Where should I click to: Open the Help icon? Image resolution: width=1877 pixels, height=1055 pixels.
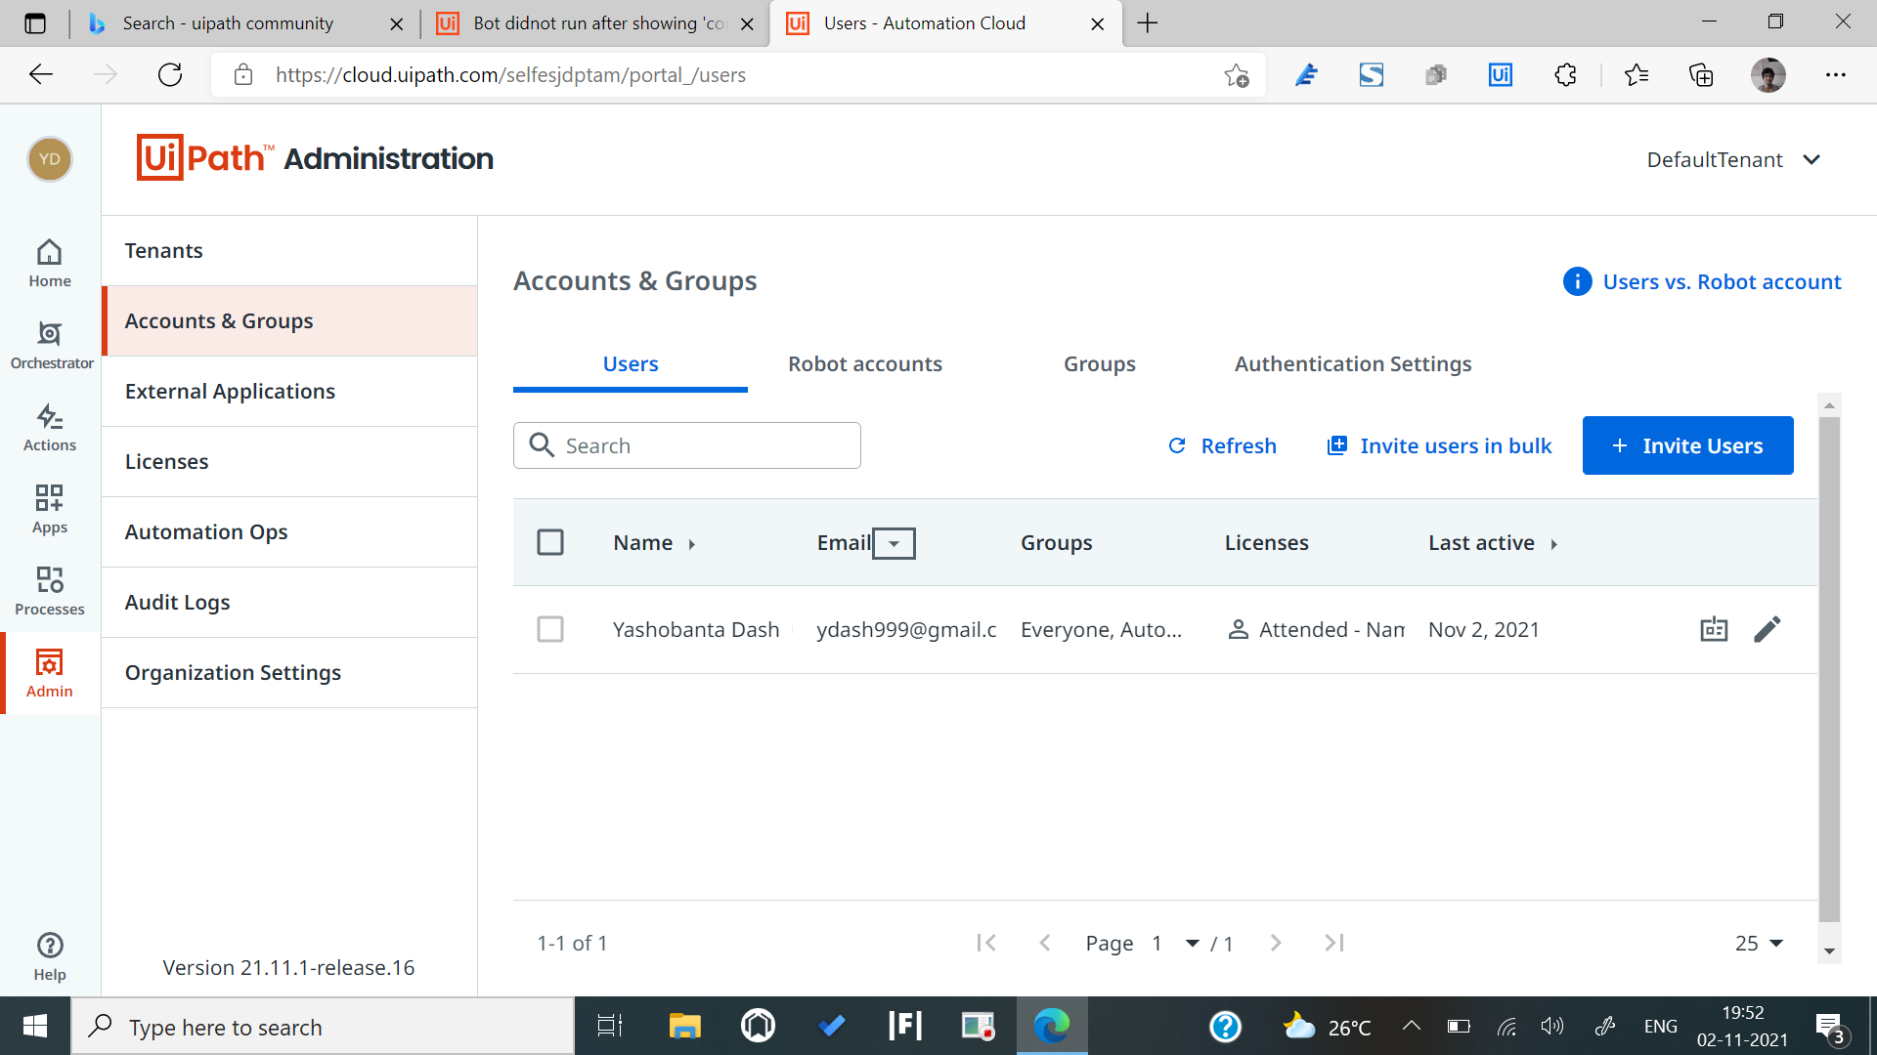click(50, 955)
